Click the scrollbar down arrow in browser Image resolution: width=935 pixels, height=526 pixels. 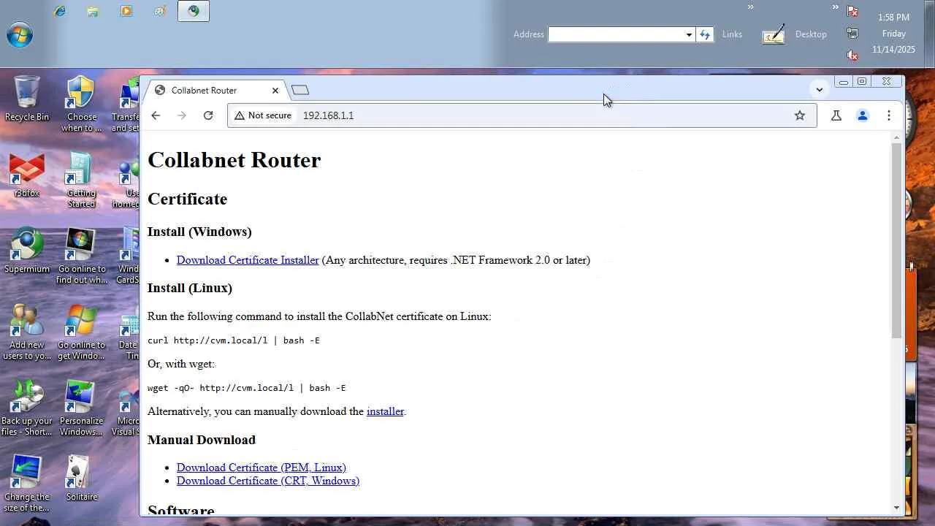(897, 508)
